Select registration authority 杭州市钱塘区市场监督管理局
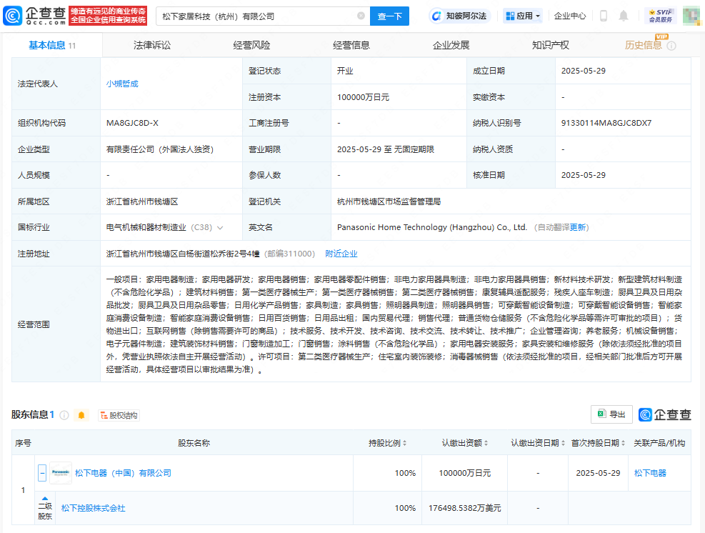 [389, 201]
